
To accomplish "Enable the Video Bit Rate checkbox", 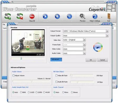I will [x=56, y=75].
